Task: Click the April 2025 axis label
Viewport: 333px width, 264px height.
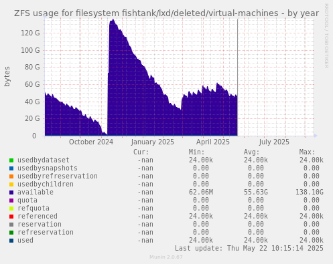Action: tap(213, 142)
